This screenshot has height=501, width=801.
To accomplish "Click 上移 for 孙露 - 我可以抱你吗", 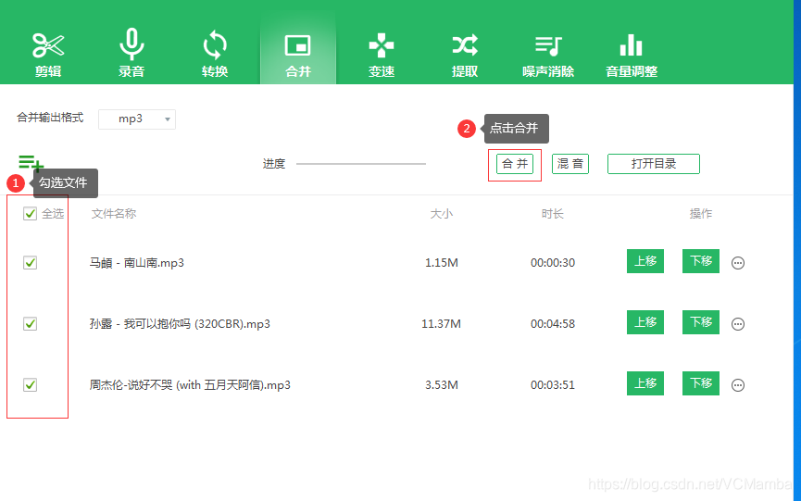I will (645, 322).
